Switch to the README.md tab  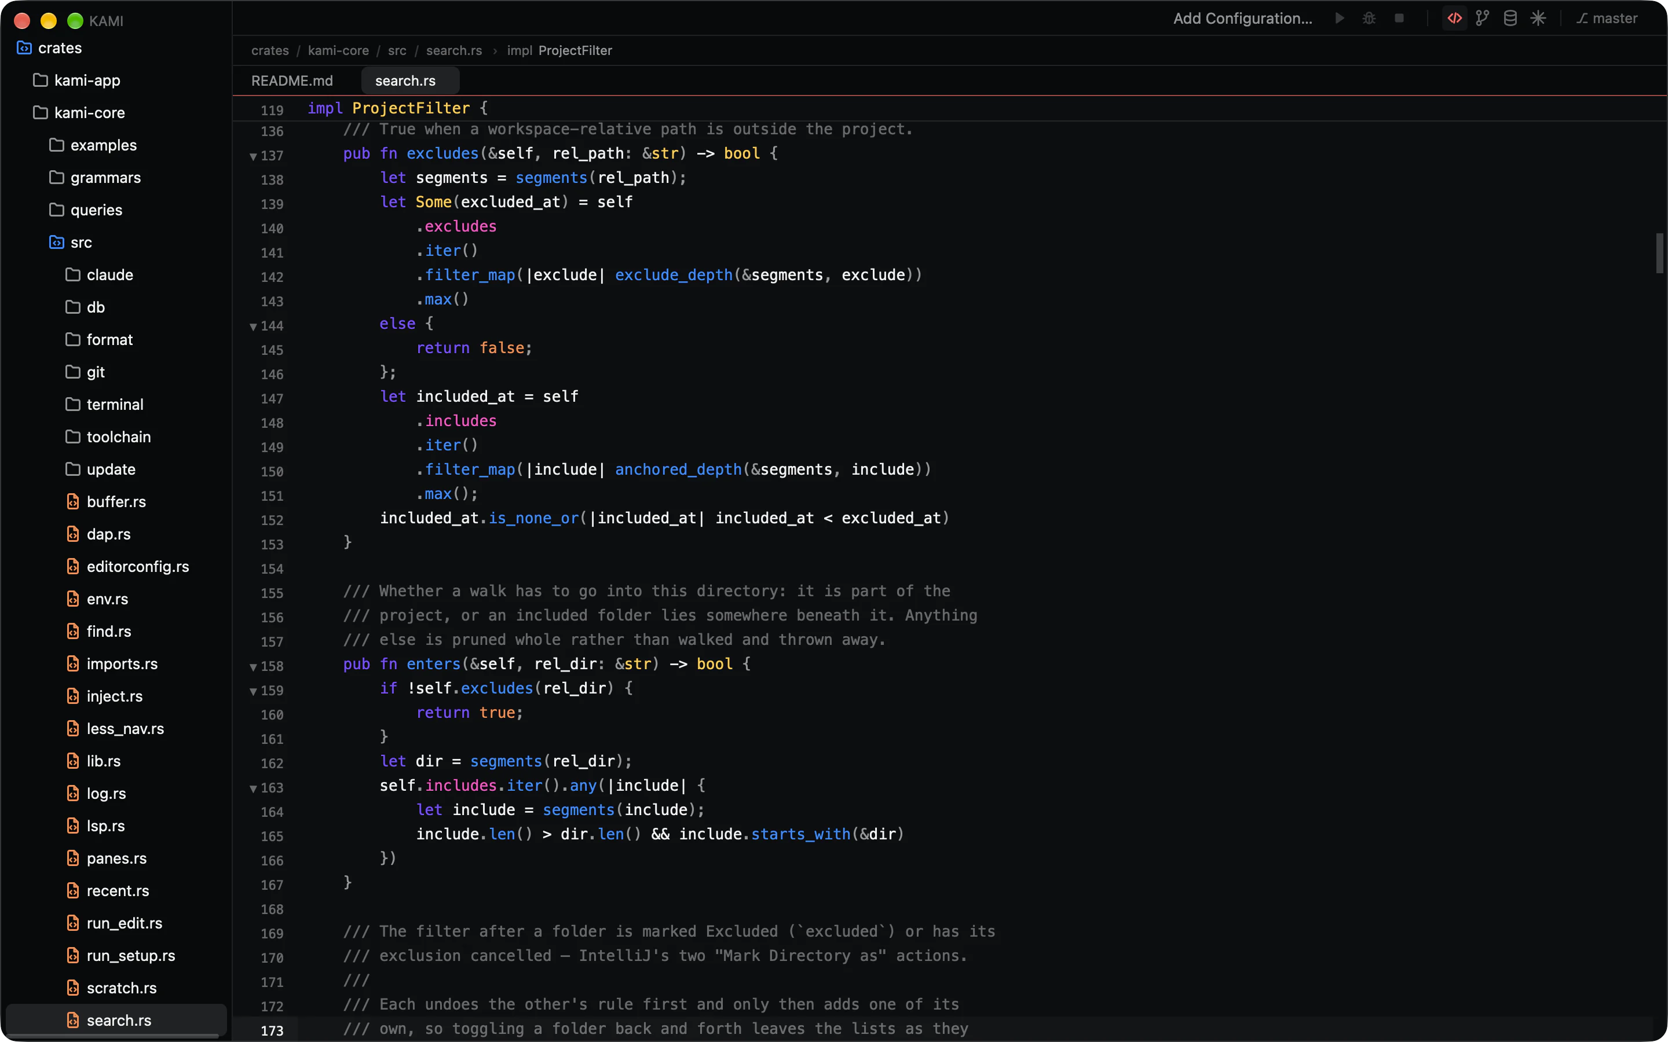(291, 80)
